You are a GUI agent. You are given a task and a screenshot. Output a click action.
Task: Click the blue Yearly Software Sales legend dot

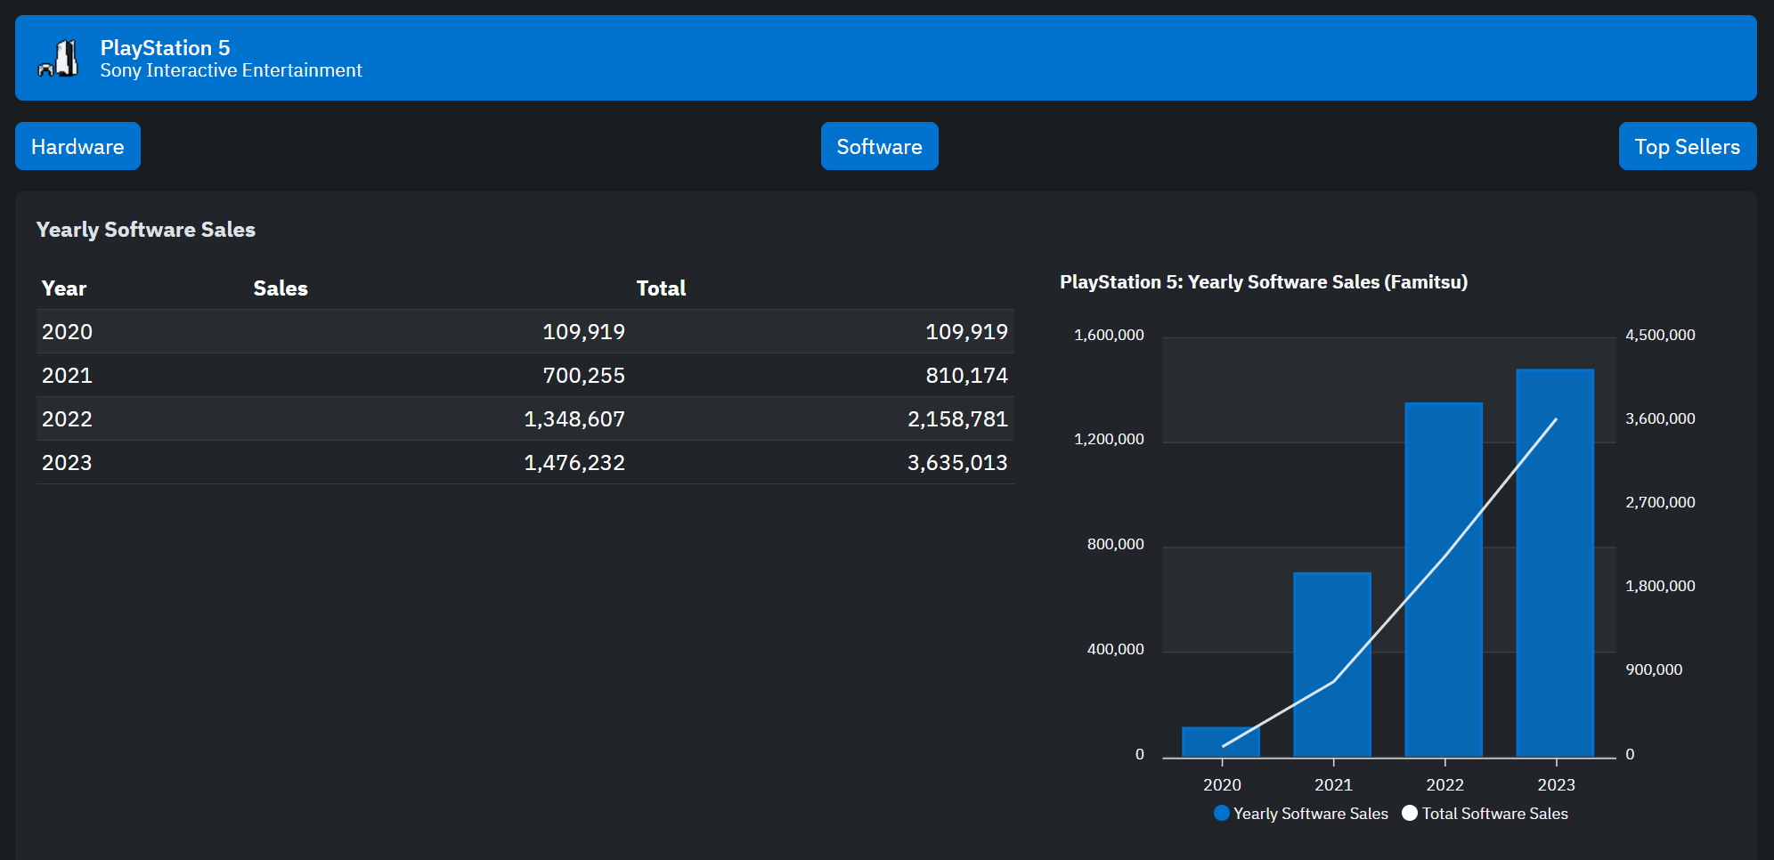coord(1222,813)
